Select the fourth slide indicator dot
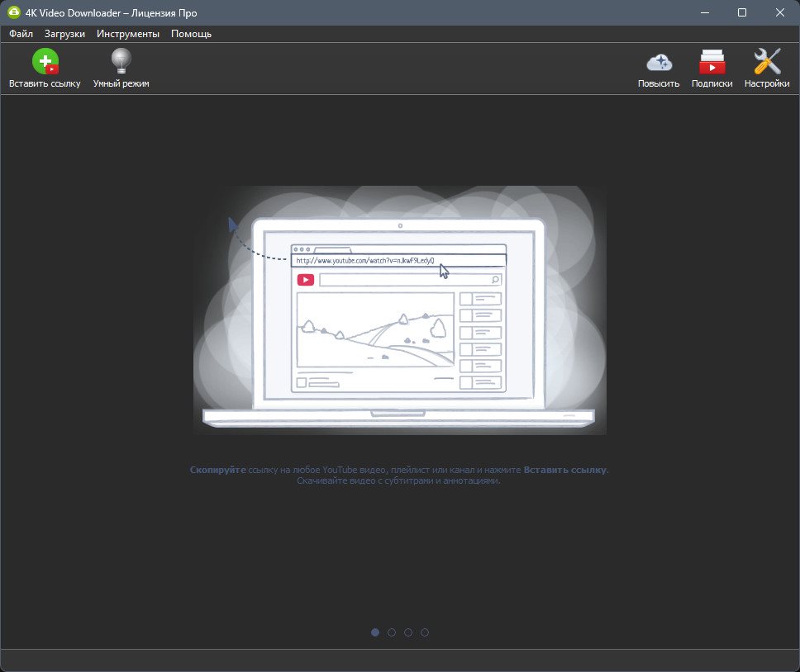Viewport: 800px width, 672px height. [x=425, y=632]
